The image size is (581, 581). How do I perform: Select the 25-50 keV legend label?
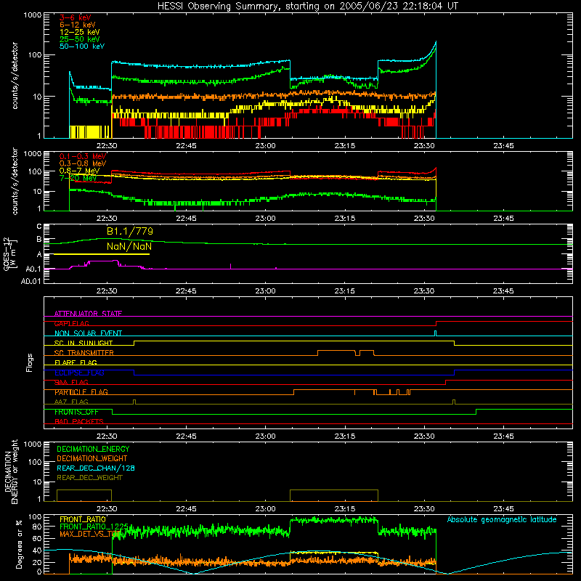(80, 39)
